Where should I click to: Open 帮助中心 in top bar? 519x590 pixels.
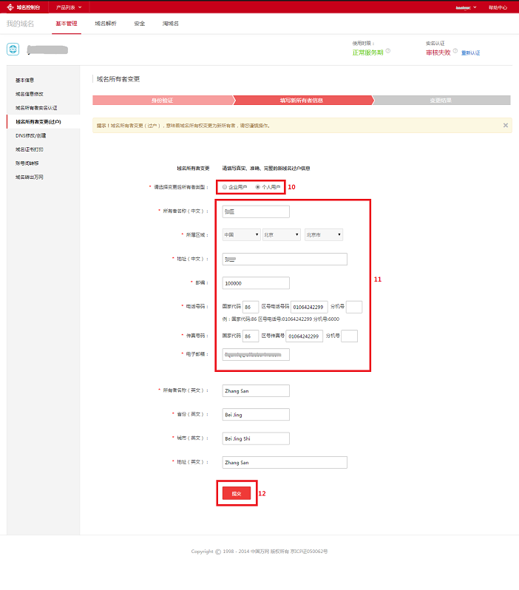(x=498, y=7)
